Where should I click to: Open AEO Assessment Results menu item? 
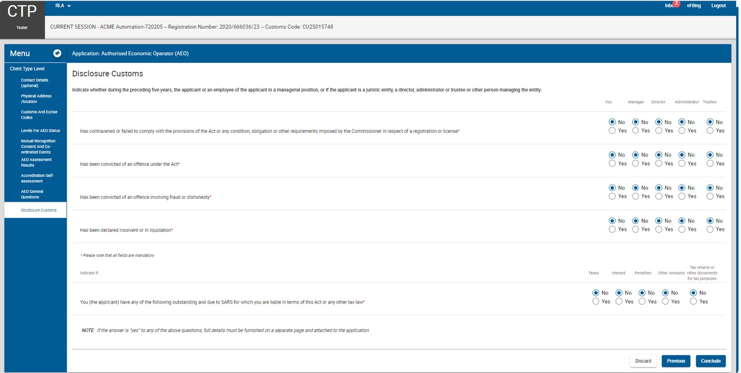(36, 162)
